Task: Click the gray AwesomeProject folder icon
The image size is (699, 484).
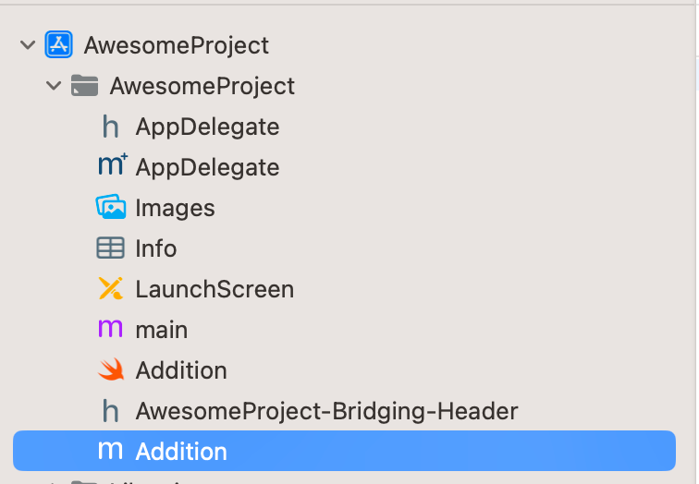Action: tap(84, 86)
